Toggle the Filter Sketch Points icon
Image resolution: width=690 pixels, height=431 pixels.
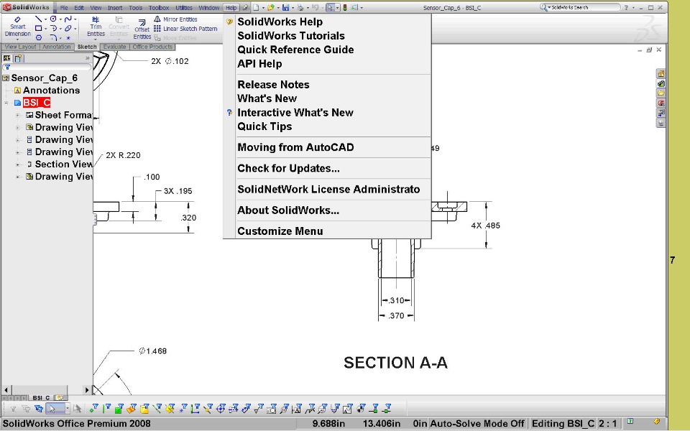(x=183, y=409)
